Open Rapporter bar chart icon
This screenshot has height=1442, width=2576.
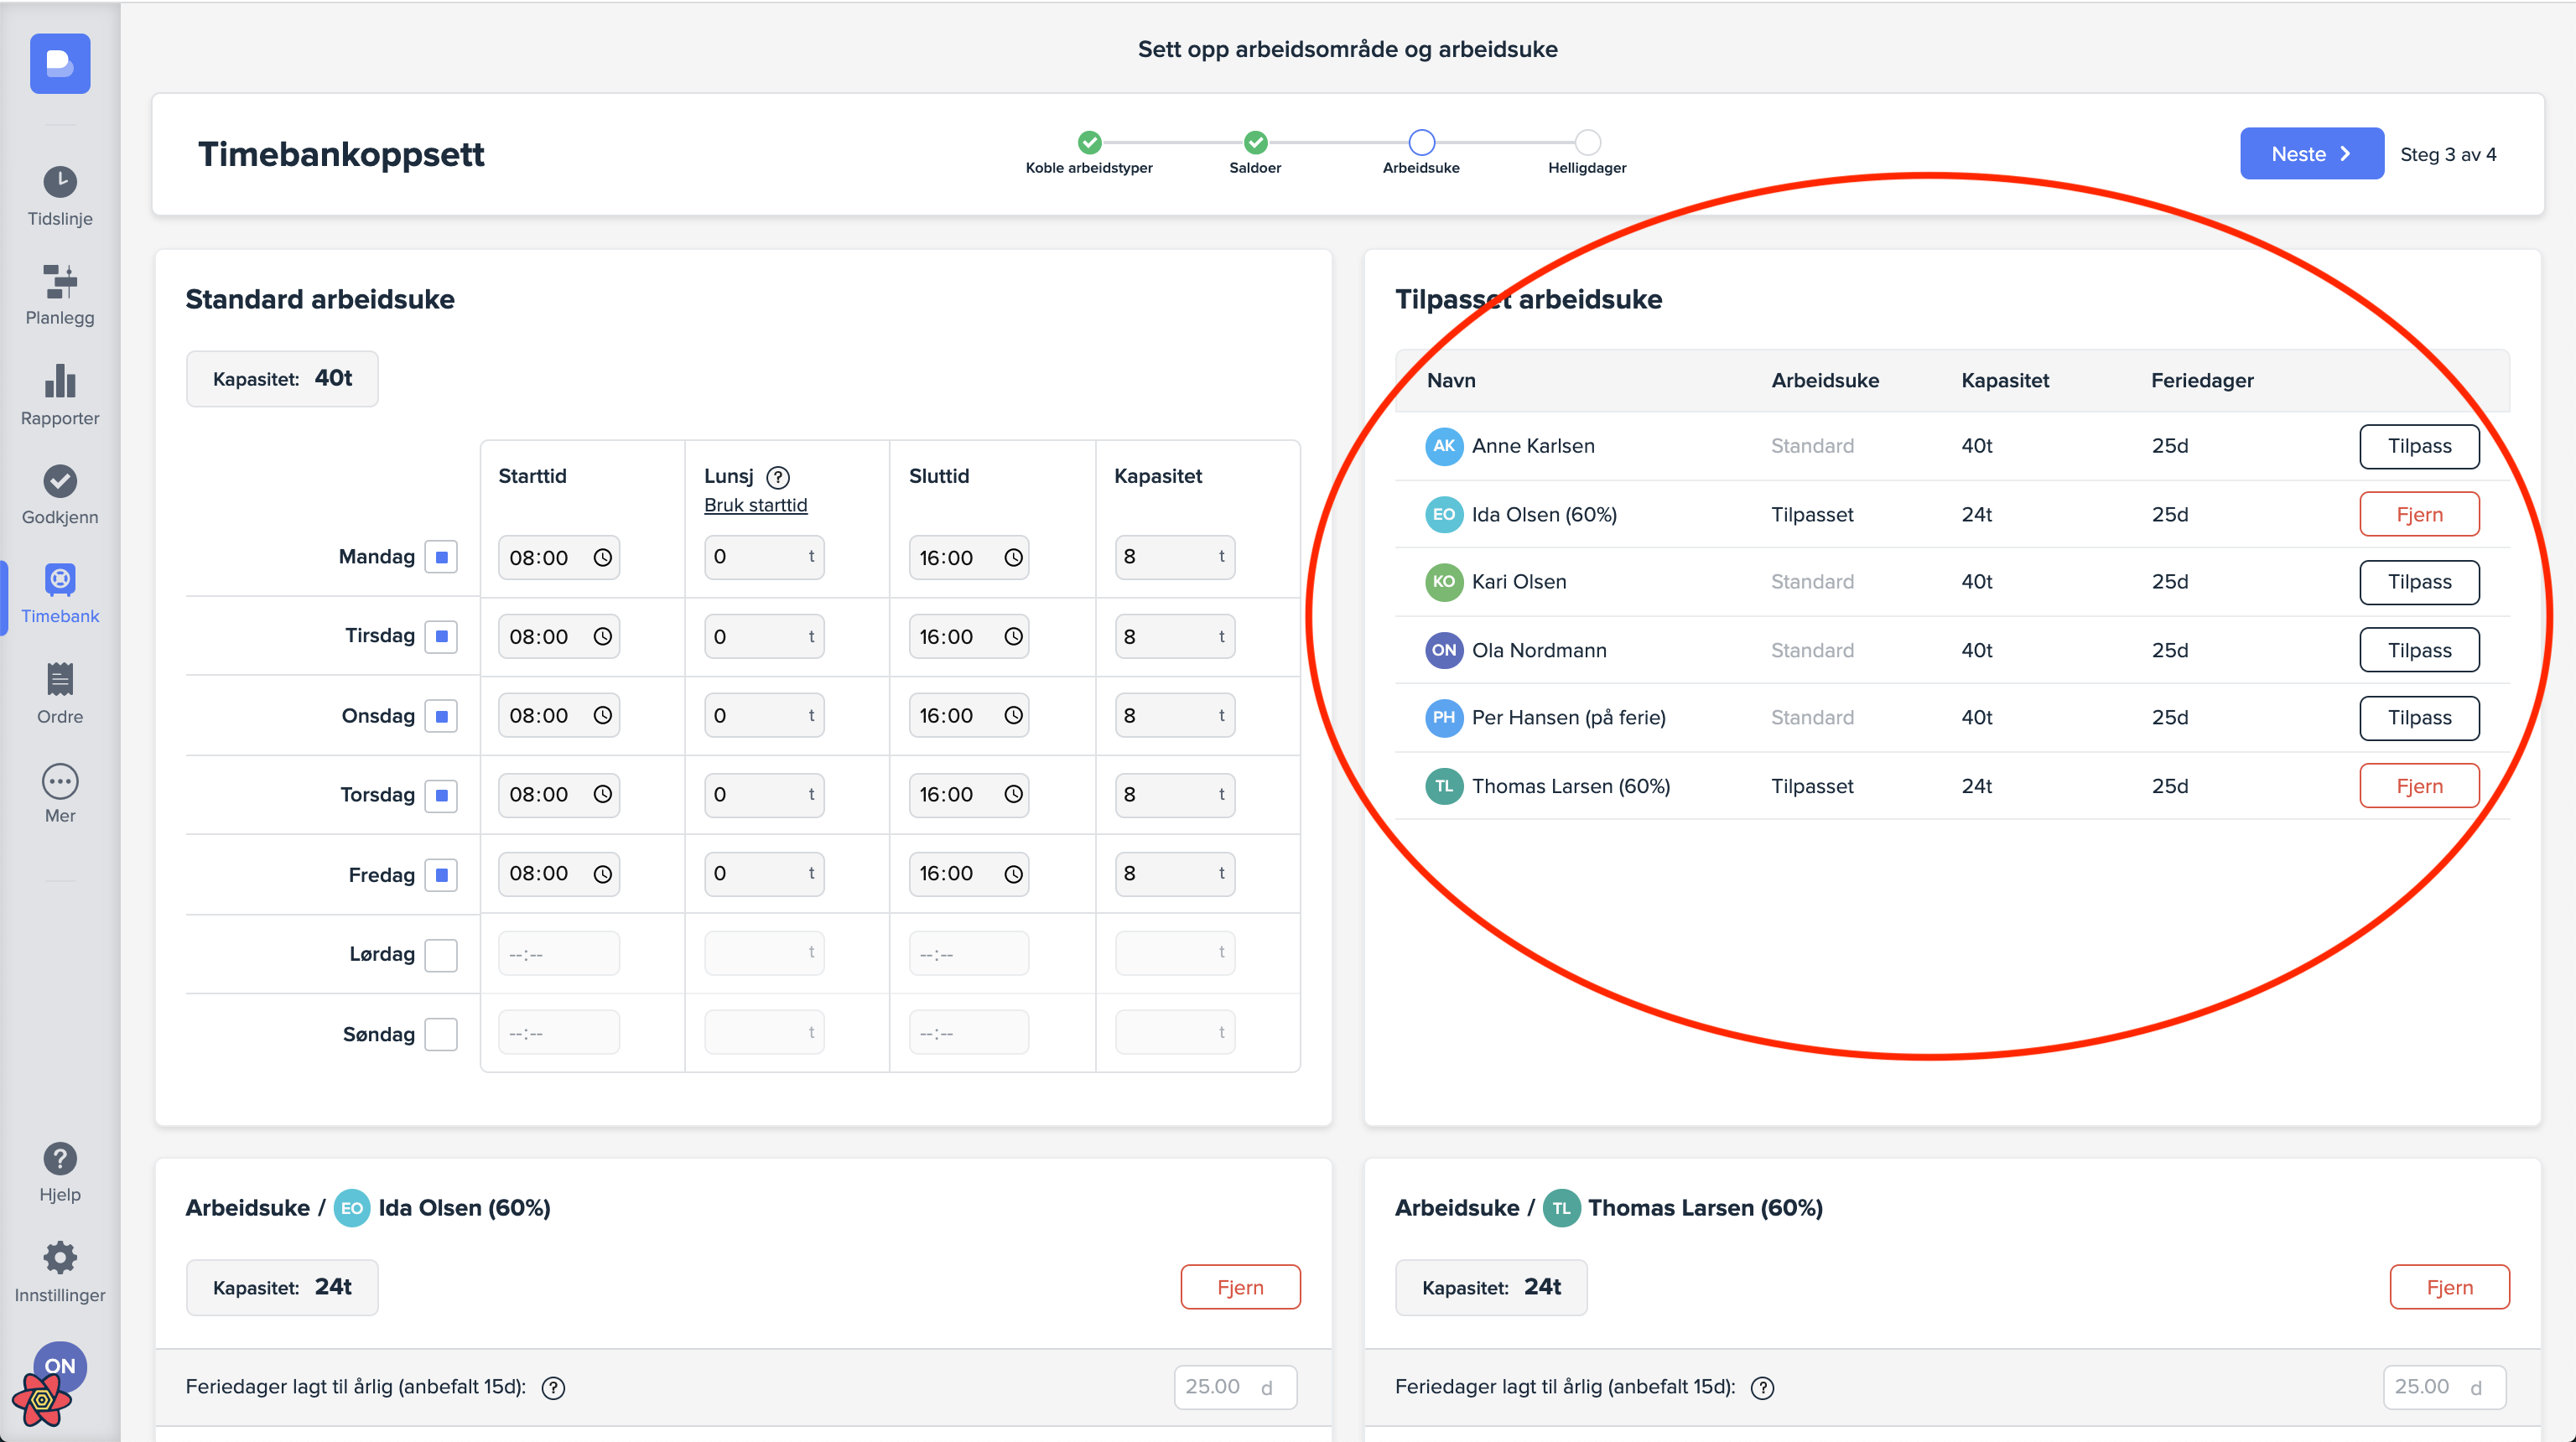(x=60, y=381)
